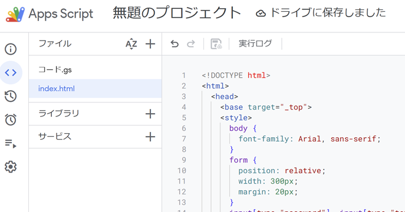
Task: Open the project Overview info icon
Action: 11,49
